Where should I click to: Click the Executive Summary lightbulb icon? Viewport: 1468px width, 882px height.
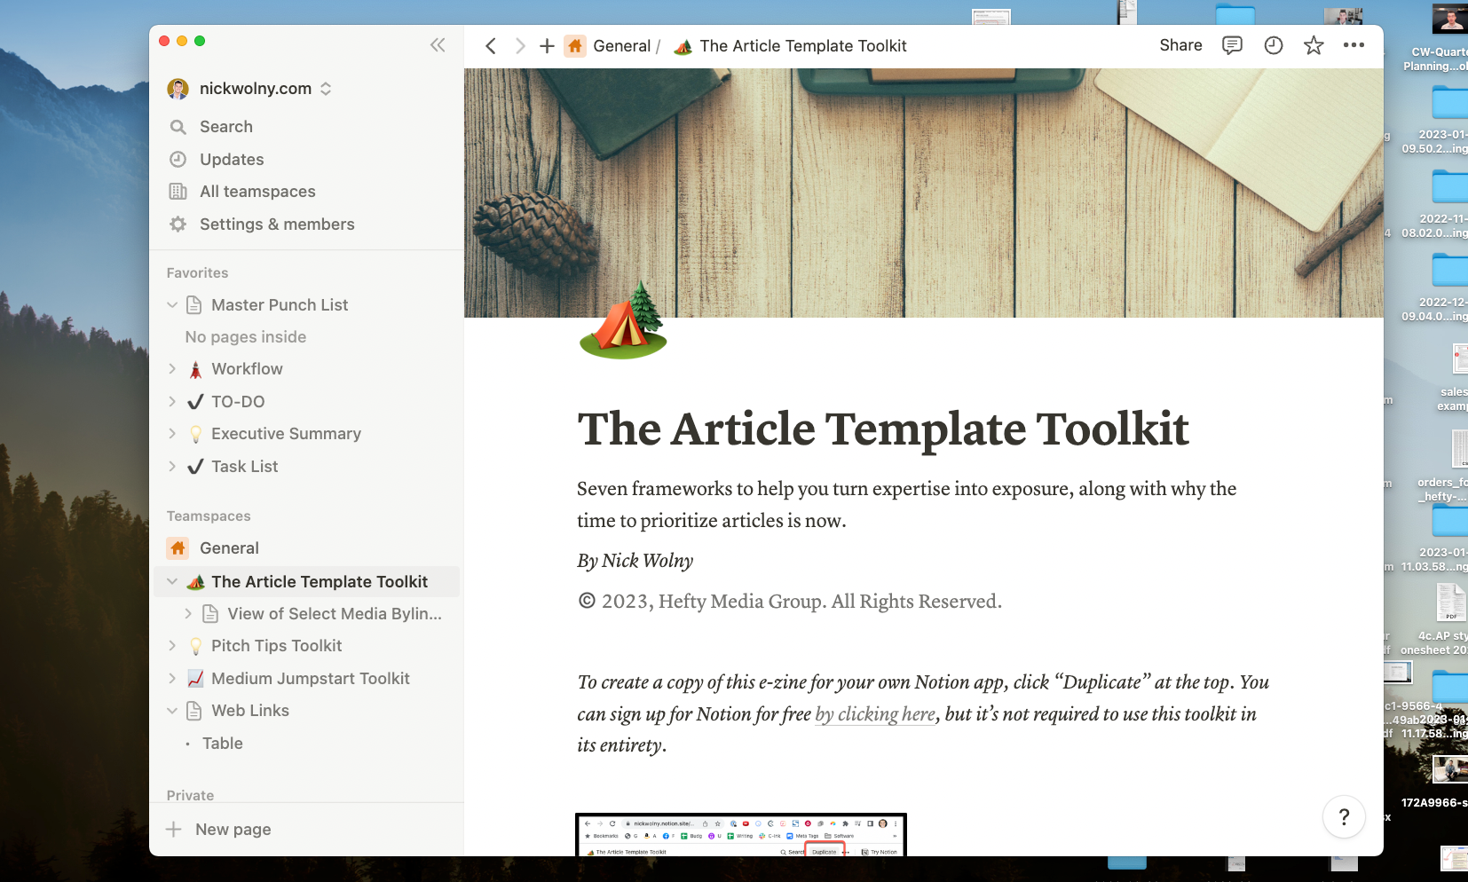click(195, 434)
